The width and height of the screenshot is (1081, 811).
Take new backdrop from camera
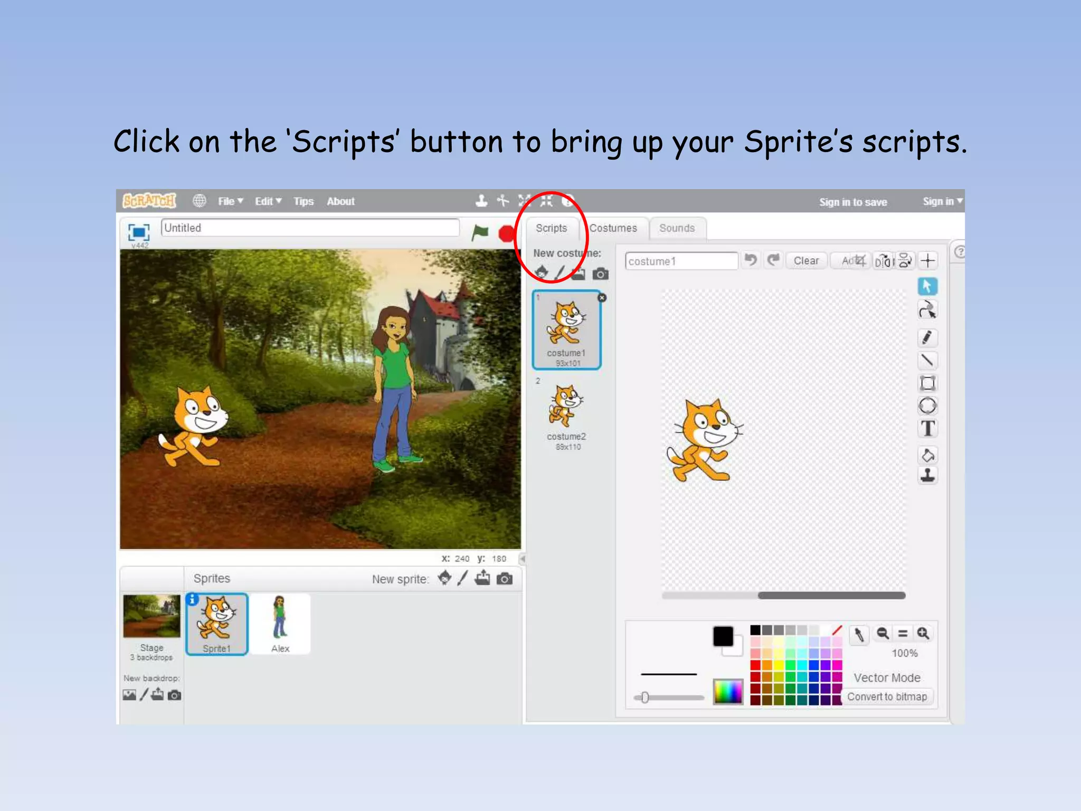tap(174, 695)
